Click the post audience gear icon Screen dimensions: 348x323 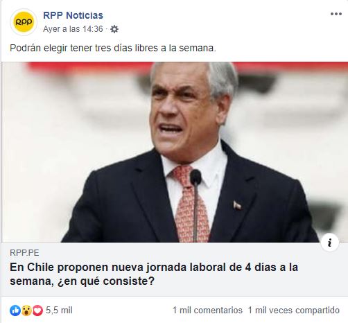(x=114, y=29)
